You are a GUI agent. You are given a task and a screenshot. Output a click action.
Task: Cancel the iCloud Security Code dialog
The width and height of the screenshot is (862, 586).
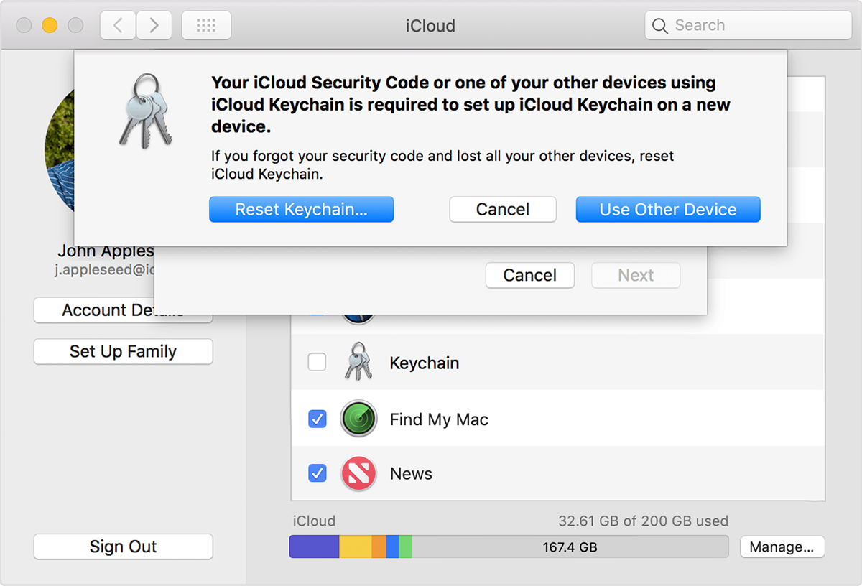(x=502, y=210)
